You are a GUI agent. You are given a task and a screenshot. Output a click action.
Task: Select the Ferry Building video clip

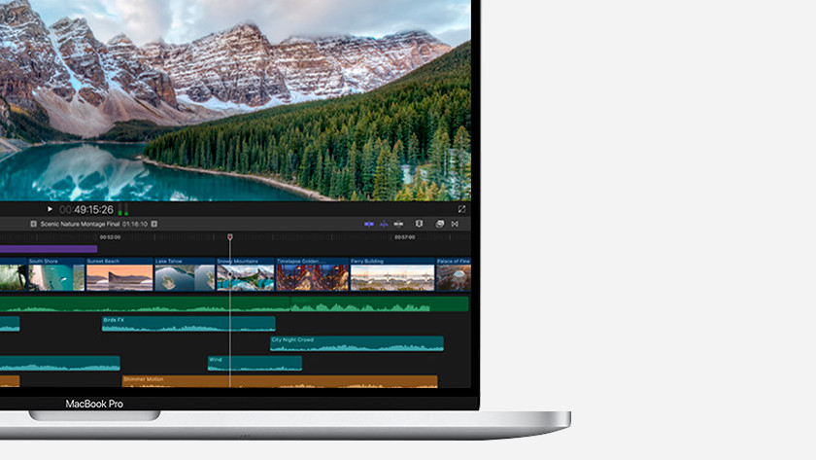click(x=392, y=274)
